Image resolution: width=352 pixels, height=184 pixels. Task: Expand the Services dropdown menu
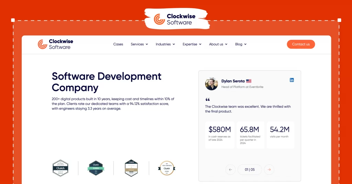pyautogui.click(x=139, y=44)
